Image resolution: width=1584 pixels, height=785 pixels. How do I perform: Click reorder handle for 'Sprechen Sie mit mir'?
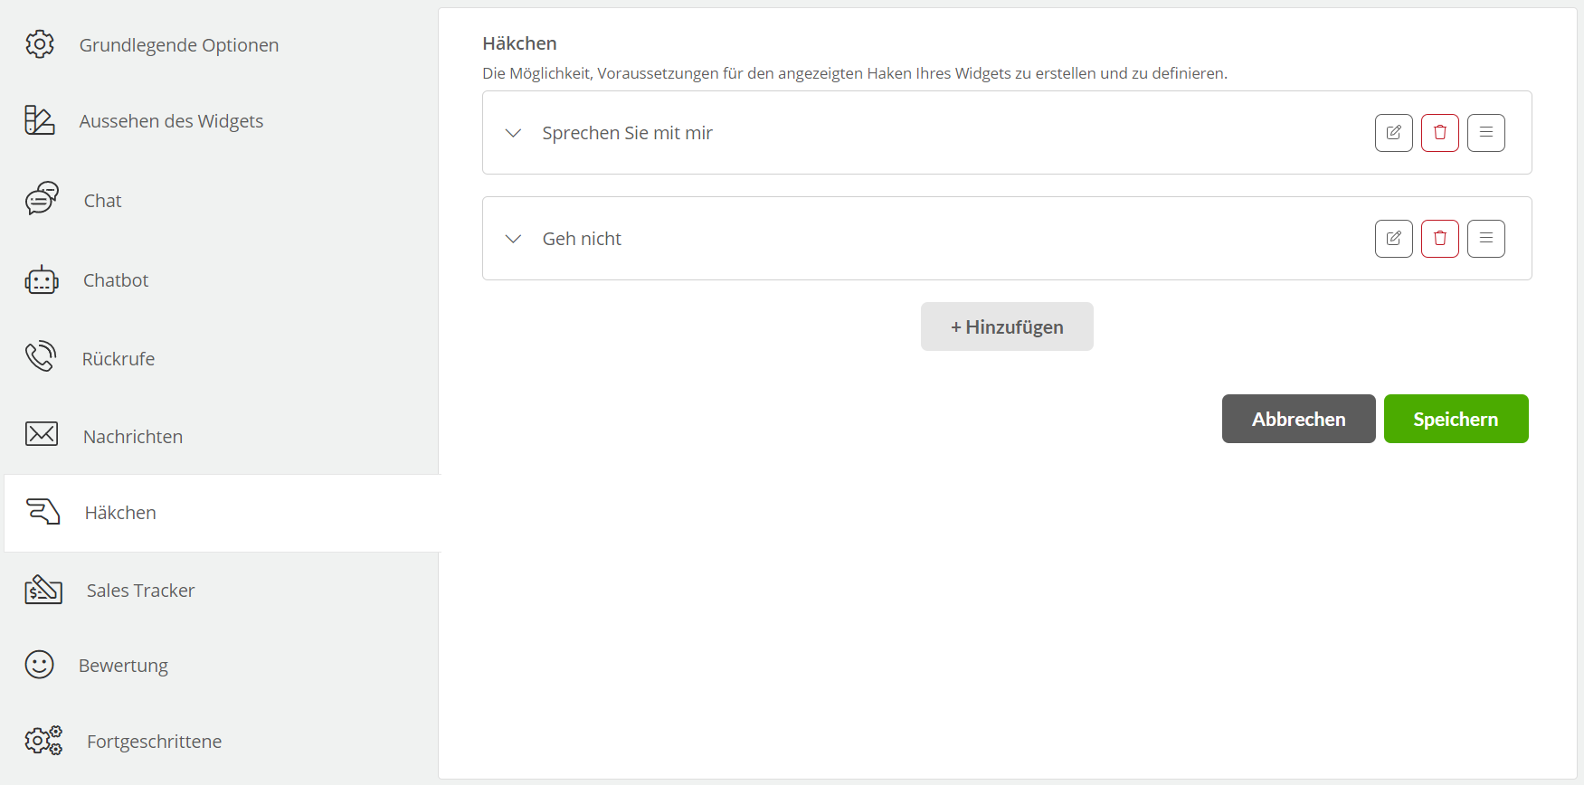[x=1486, y=133]
